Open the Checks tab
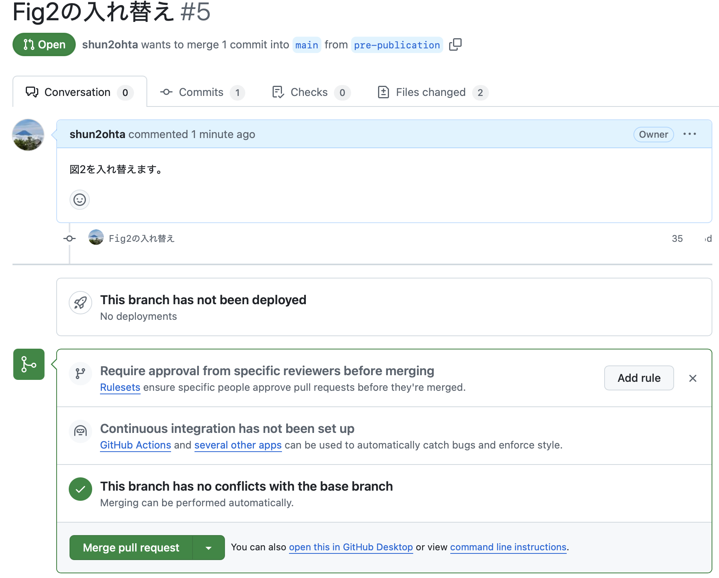Viewport: 719px width, 578px height. [311, 92]
